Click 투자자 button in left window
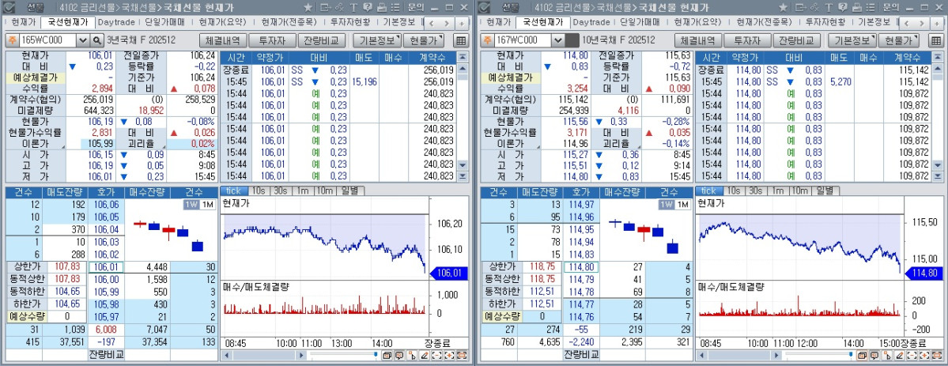948x366 pixels. coord(272,40)
